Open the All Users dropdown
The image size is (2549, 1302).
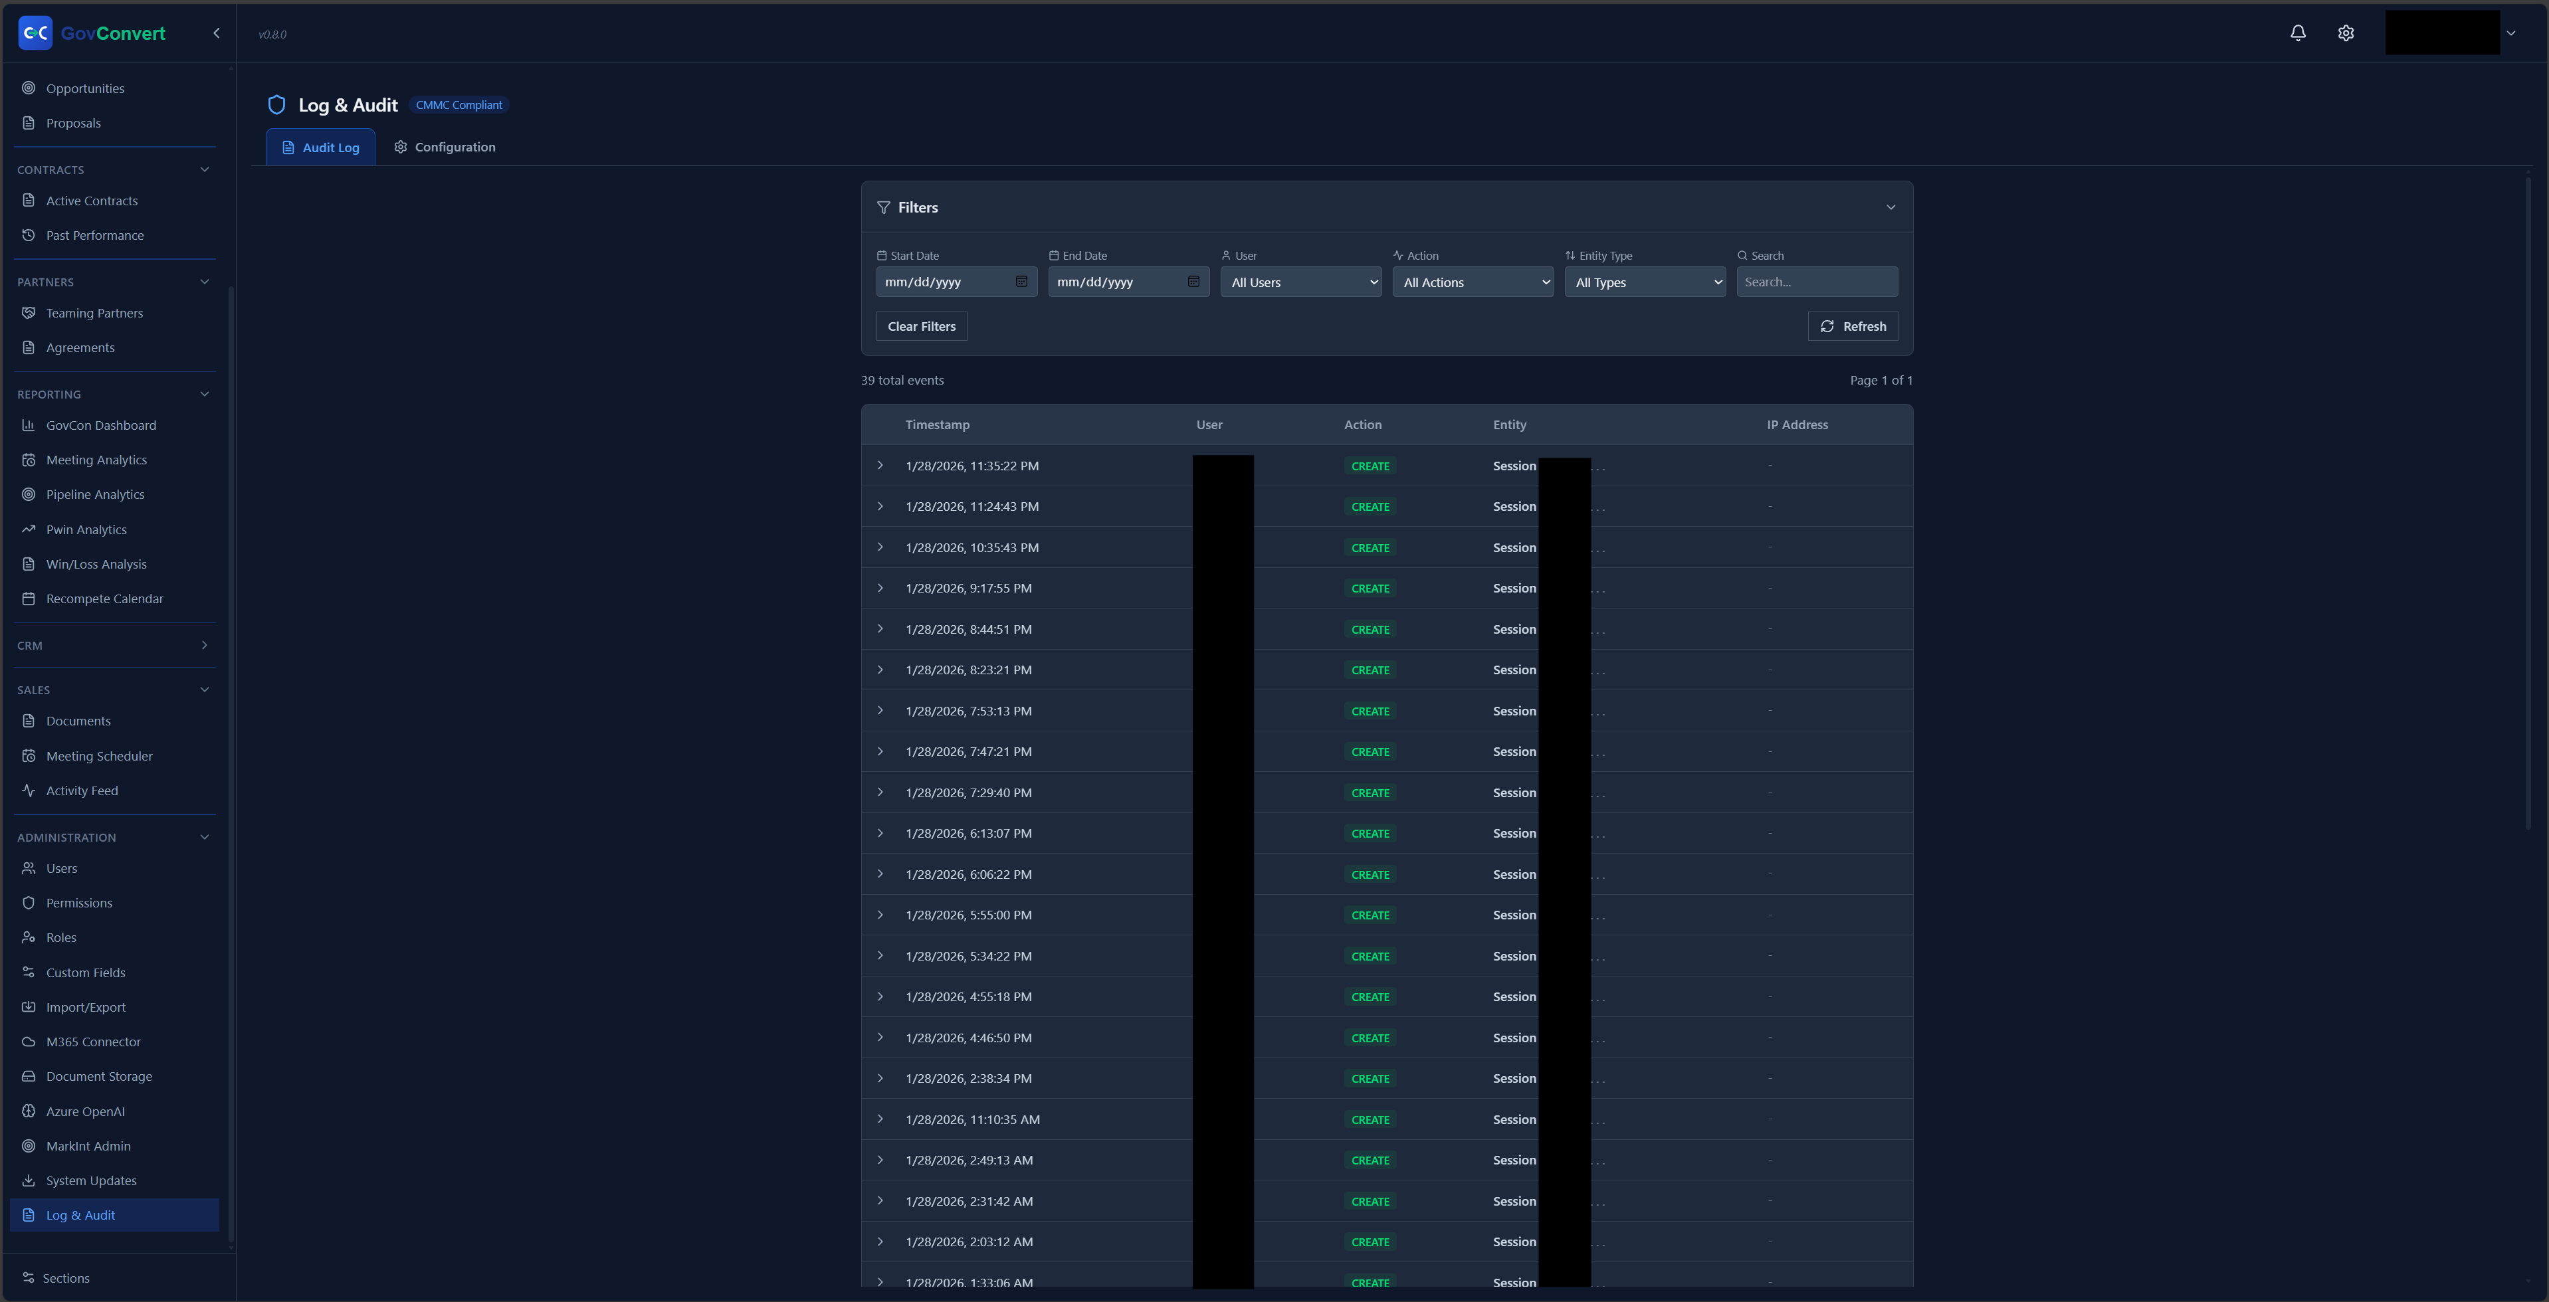point(1300,282)
